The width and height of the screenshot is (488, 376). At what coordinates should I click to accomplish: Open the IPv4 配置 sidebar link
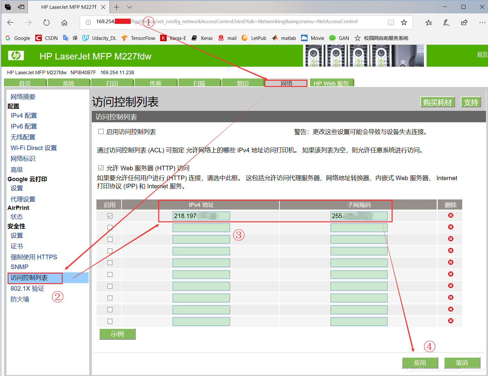(24, 116)
